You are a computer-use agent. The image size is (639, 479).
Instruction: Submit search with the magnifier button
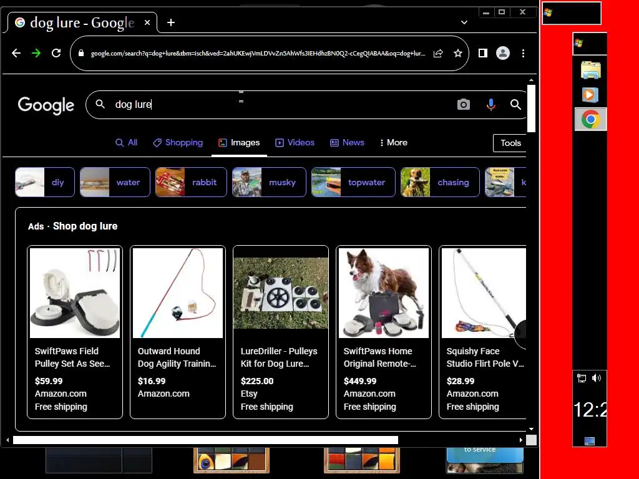tap(515, 105)
